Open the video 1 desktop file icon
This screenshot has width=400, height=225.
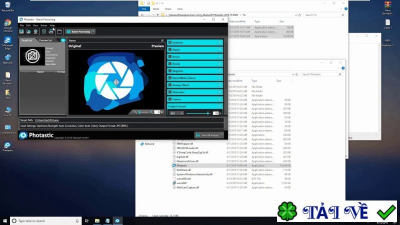[387, 24]
